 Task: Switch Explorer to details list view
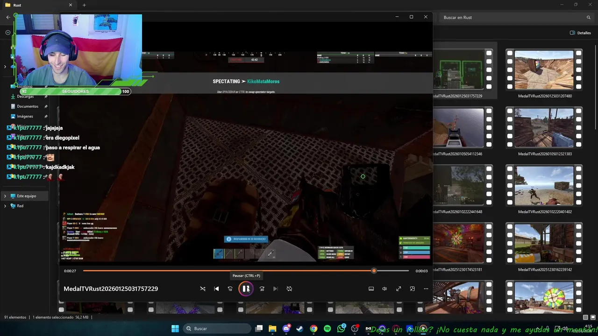click(586, 317)
